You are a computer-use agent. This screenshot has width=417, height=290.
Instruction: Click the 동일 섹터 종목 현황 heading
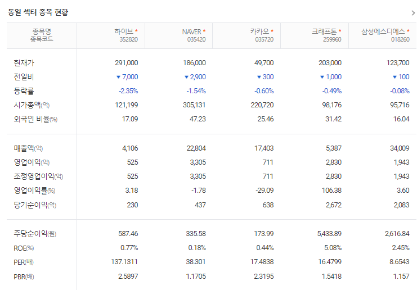38,12
